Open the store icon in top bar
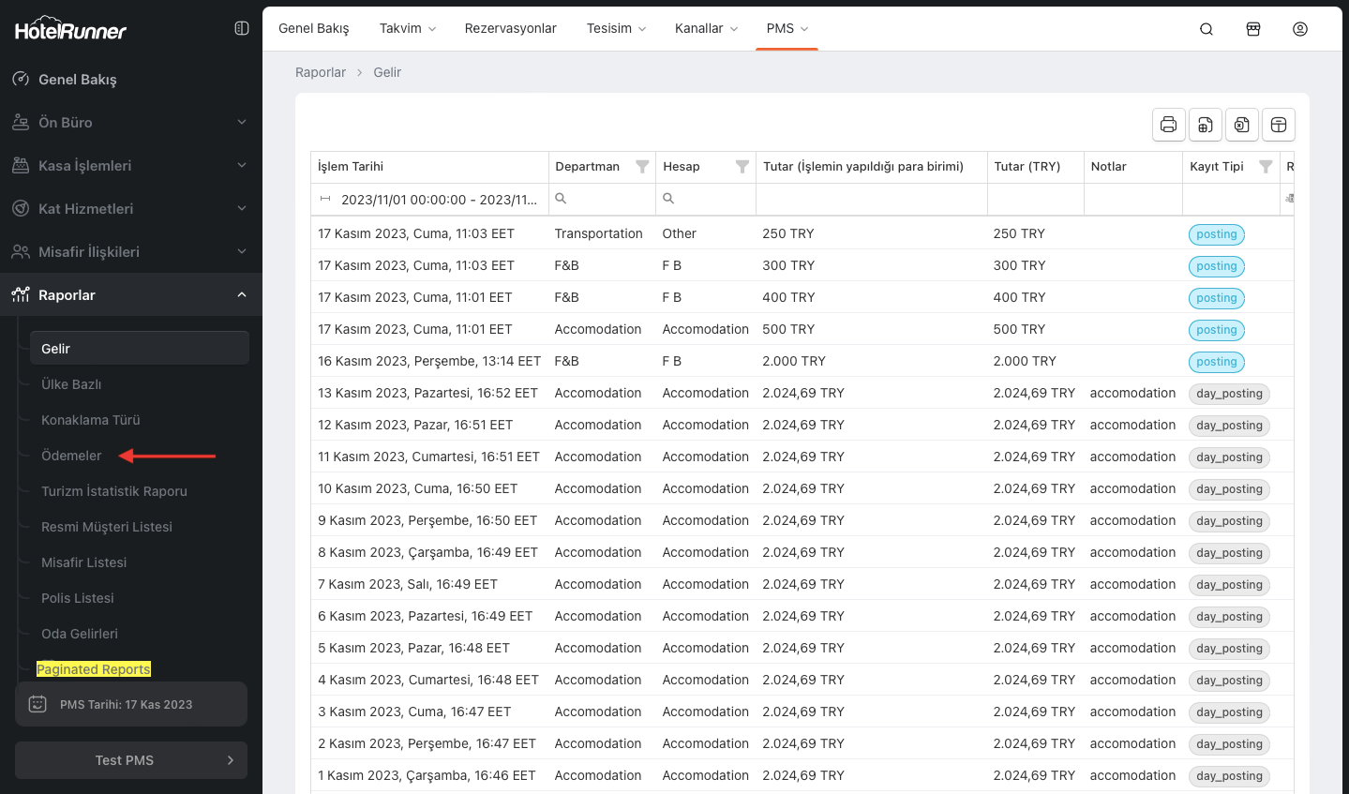 pyautogui.click(x=1253, y=29)
